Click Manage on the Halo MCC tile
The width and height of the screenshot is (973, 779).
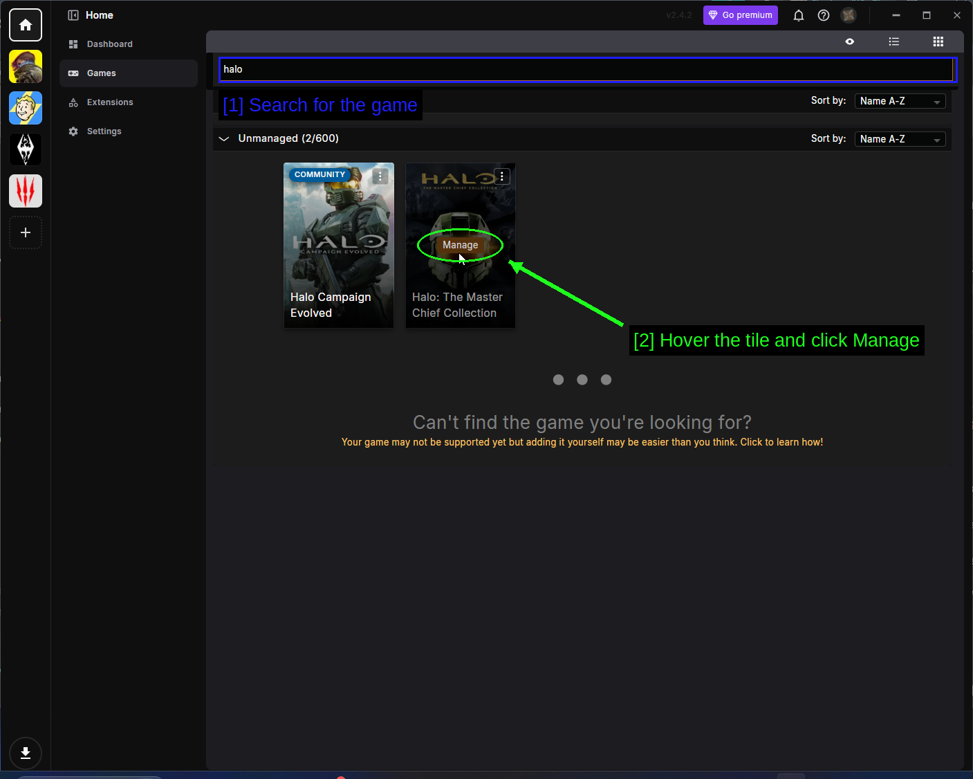pos(461,245)
